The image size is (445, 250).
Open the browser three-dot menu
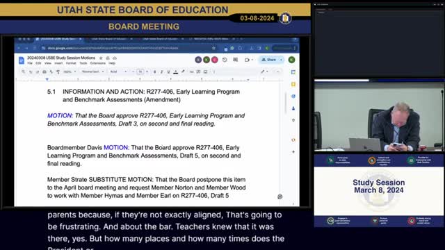[295, 48]
